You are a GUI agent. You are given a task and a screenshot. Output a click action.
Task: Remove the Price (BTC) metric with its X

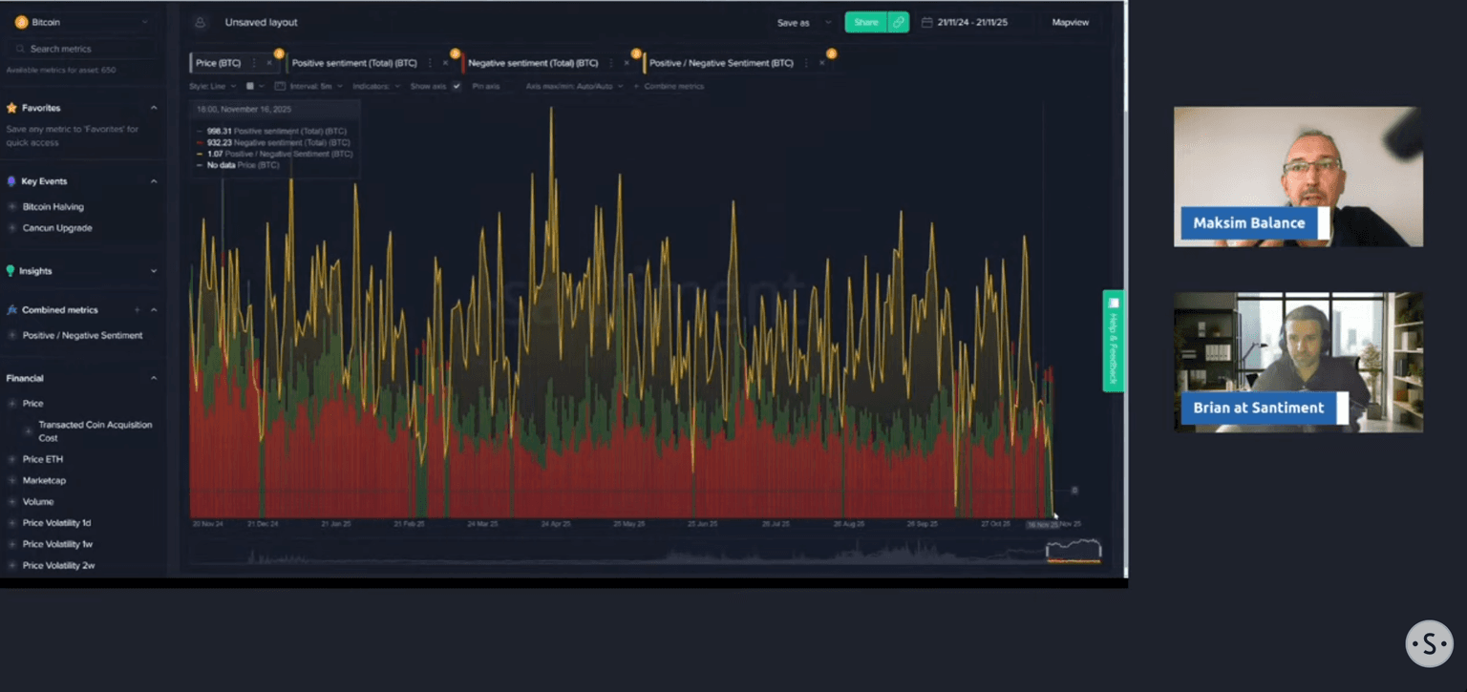(x=269, y=64)
